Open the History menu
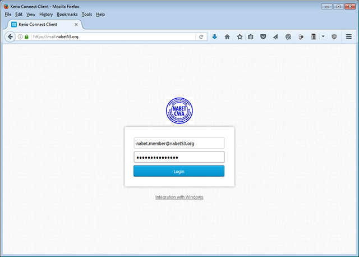Viewport: 359px width, 257px height. click(x=46, y=15)
